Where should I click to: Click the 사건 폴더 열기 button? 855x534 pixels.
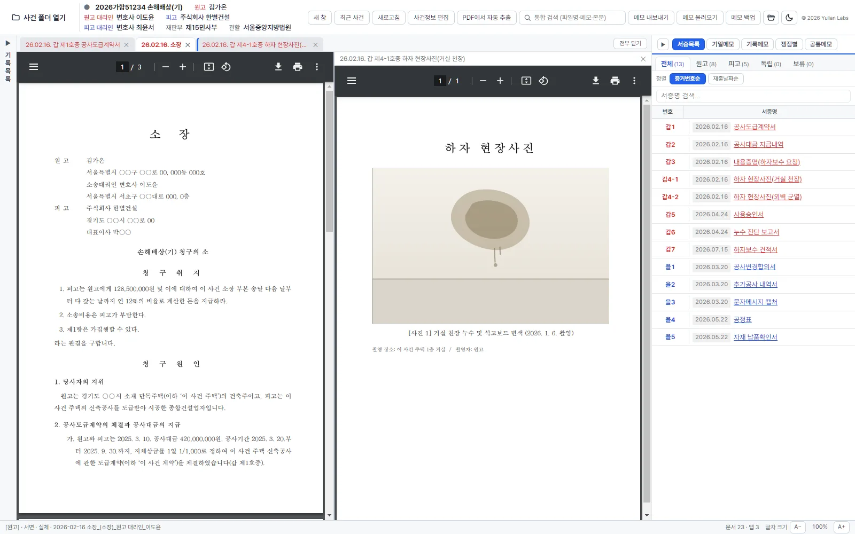point(39,18)
